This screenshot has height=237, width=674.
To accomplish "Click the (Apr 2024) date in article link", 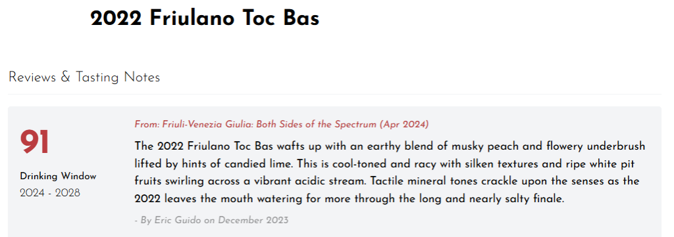I will pos(403,125).
